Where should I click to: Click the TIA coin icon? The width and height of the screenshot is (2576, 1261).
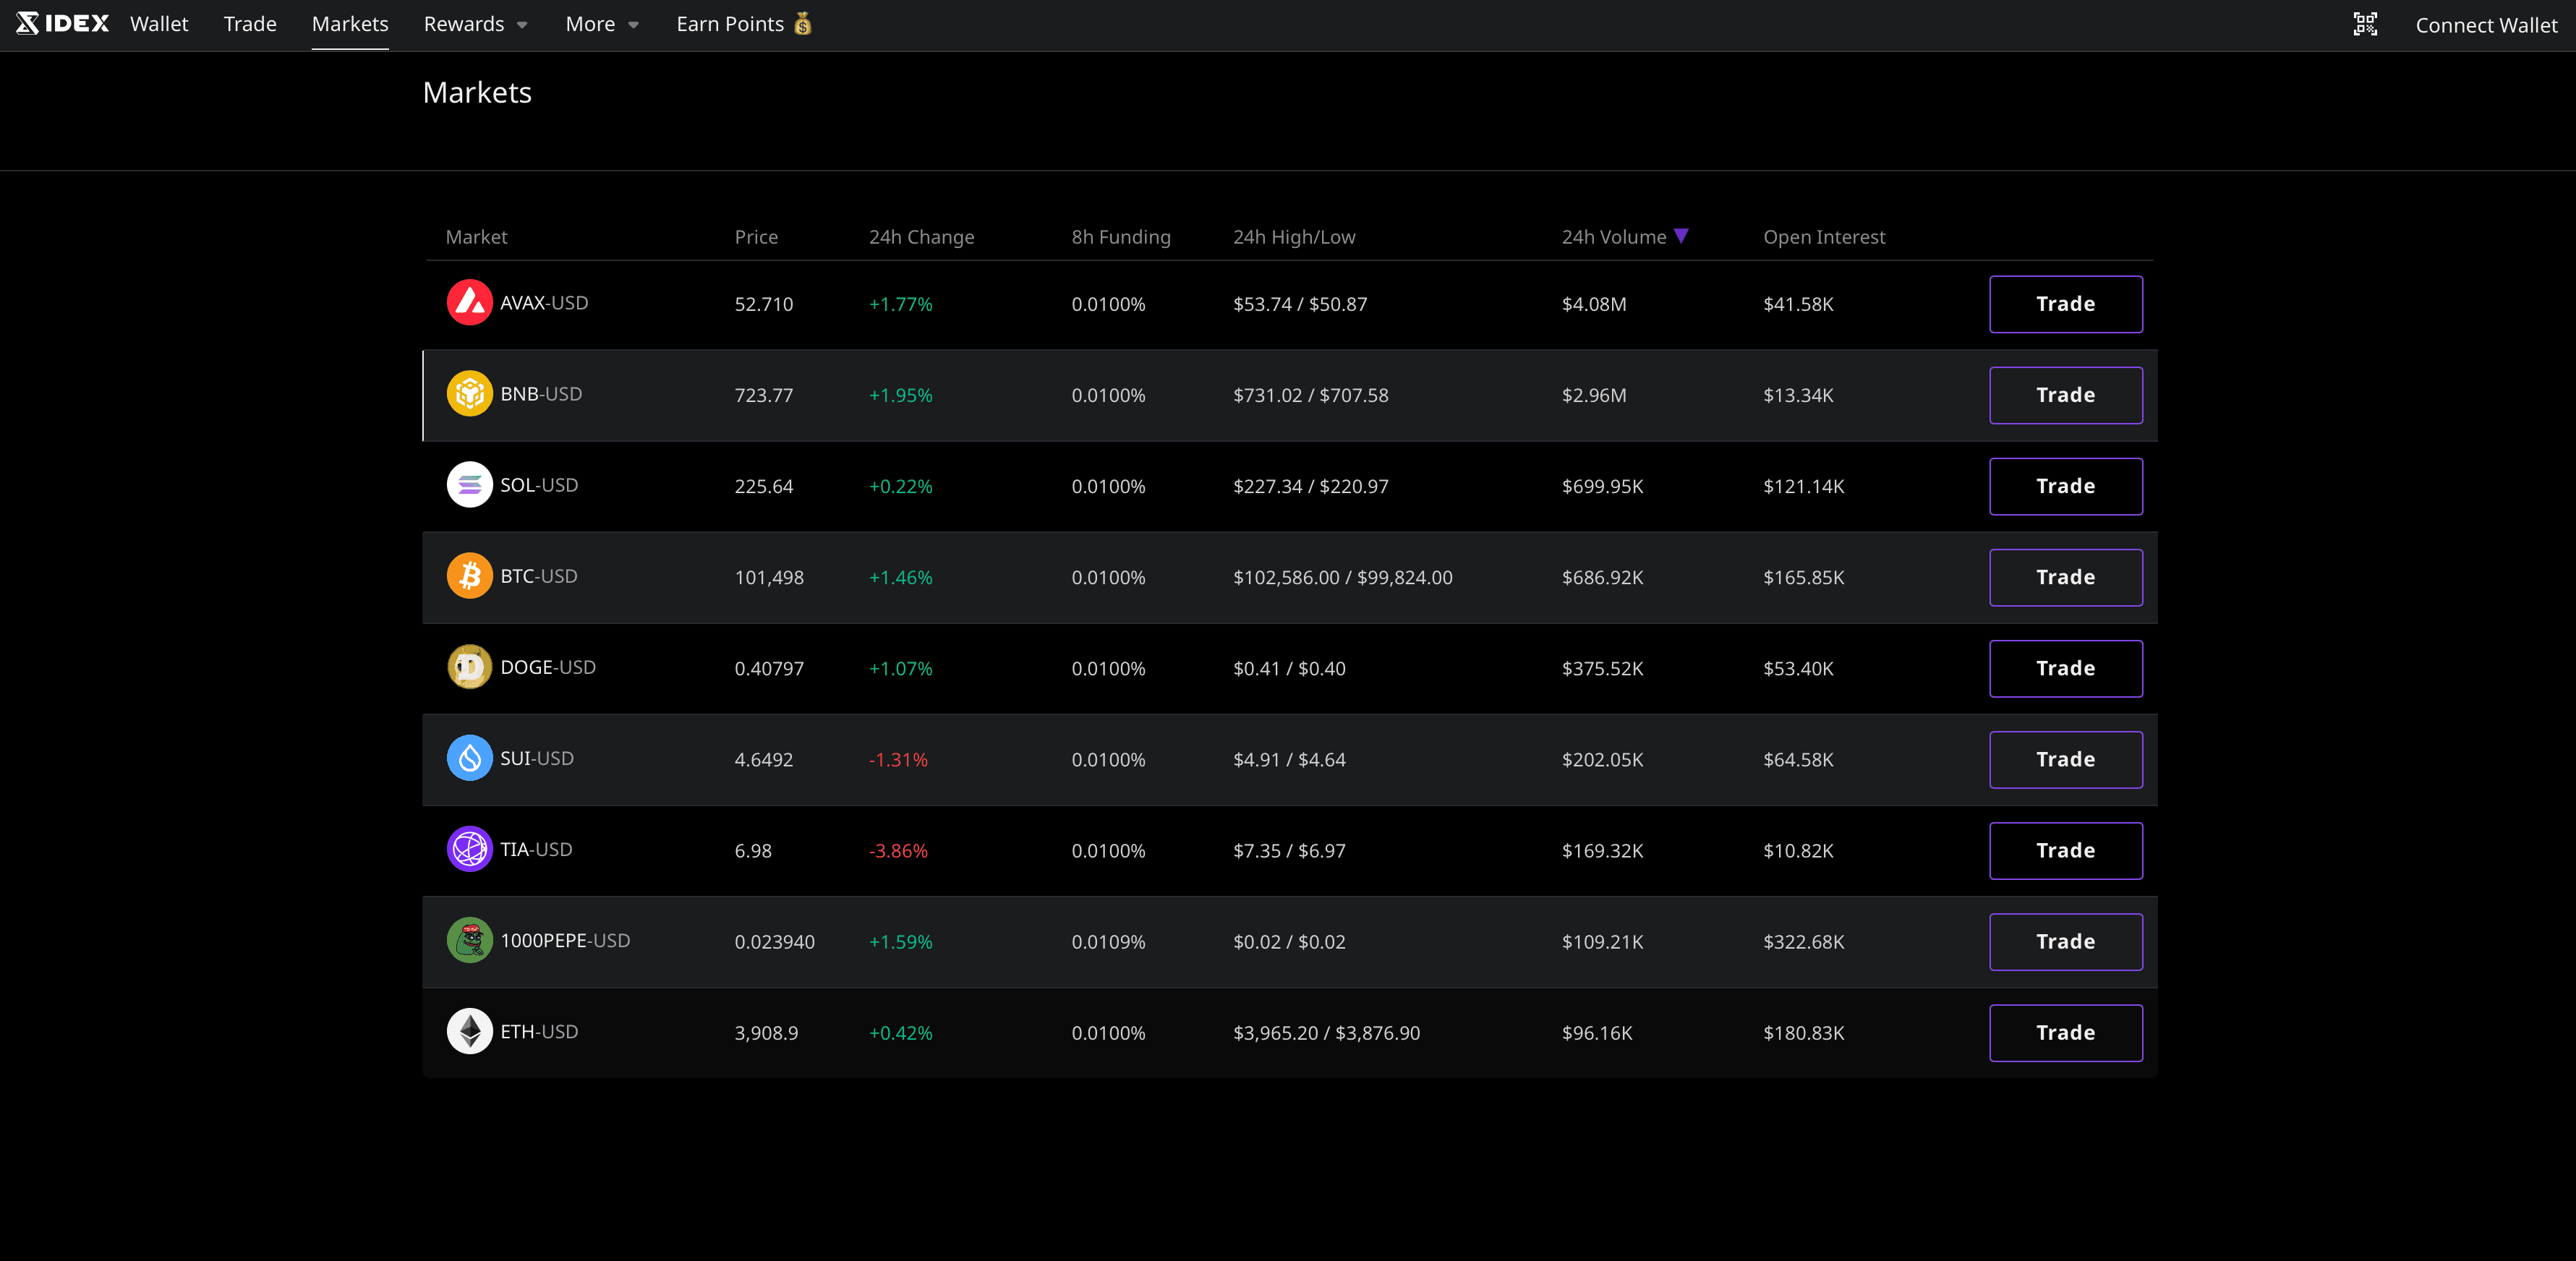click(469, 849)
